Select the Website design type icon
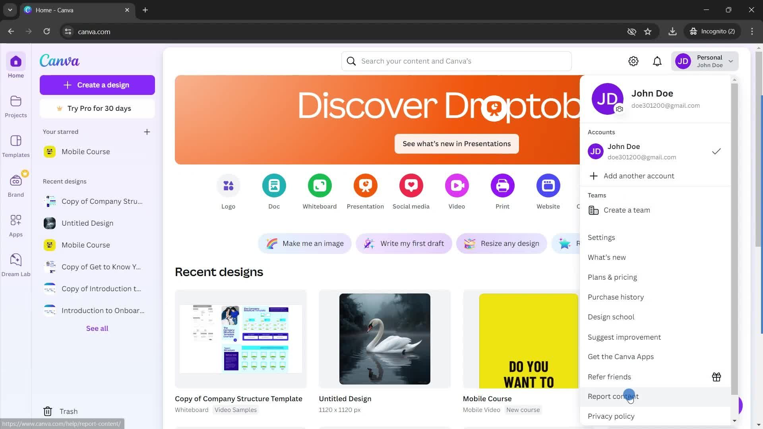This screenshot has width=763, height=429. point(548,186)
